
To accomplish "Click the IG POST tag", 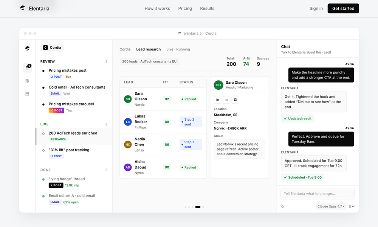I will pos(56,110).
